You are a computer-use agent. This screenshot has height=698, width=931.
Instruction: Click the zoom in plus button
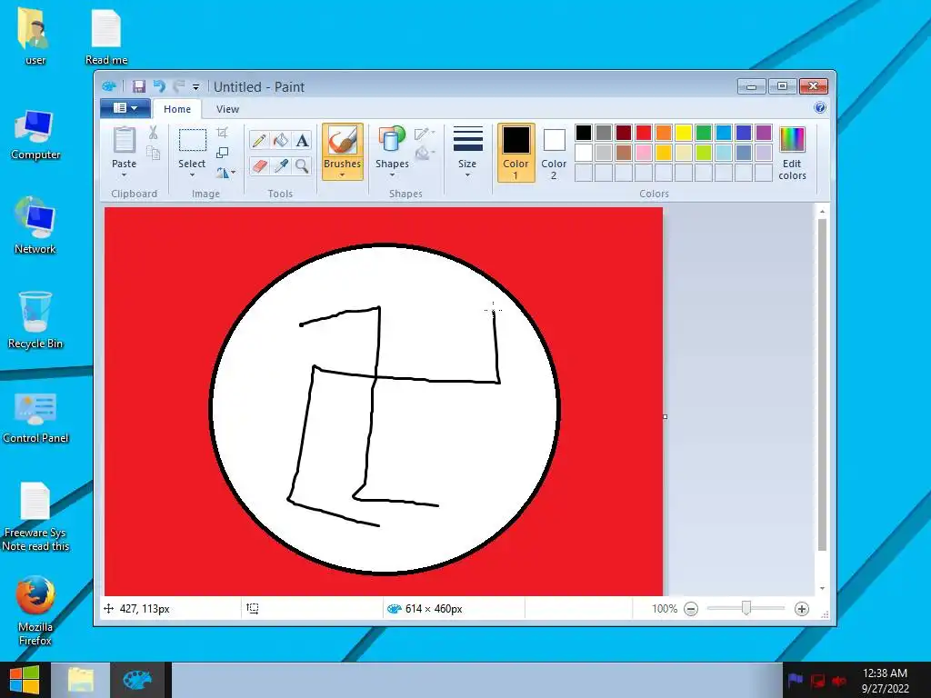click(802, 609)
